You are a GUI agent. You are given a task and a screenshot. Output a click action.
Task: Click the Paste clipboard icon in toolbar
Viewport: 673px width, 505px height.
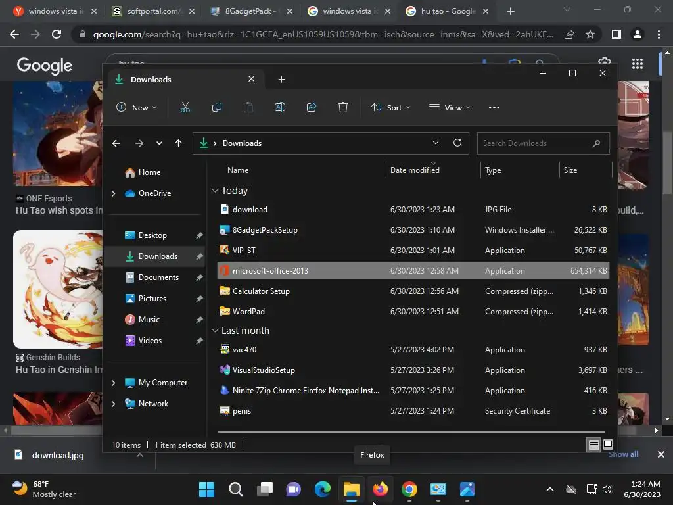coord(248,107)
